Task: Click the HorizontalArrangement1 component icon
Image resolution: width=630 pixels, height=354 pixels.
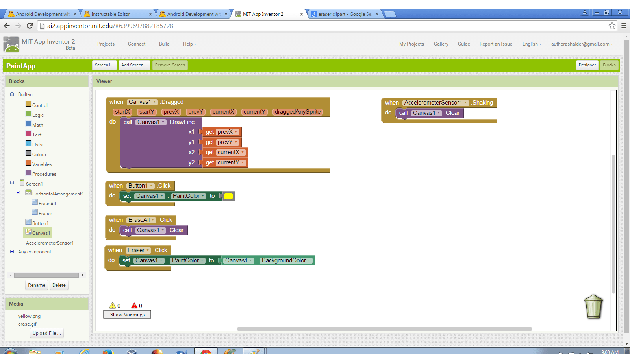Action: pos(28,193)
